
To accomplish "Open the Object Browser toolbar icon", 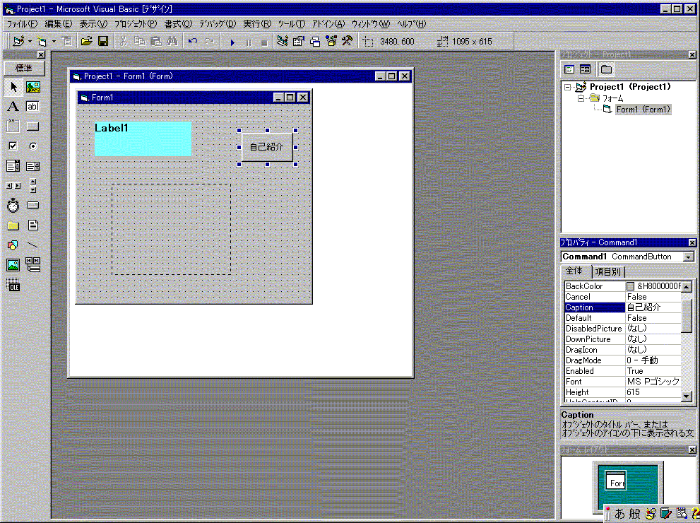I will (331, 42).
